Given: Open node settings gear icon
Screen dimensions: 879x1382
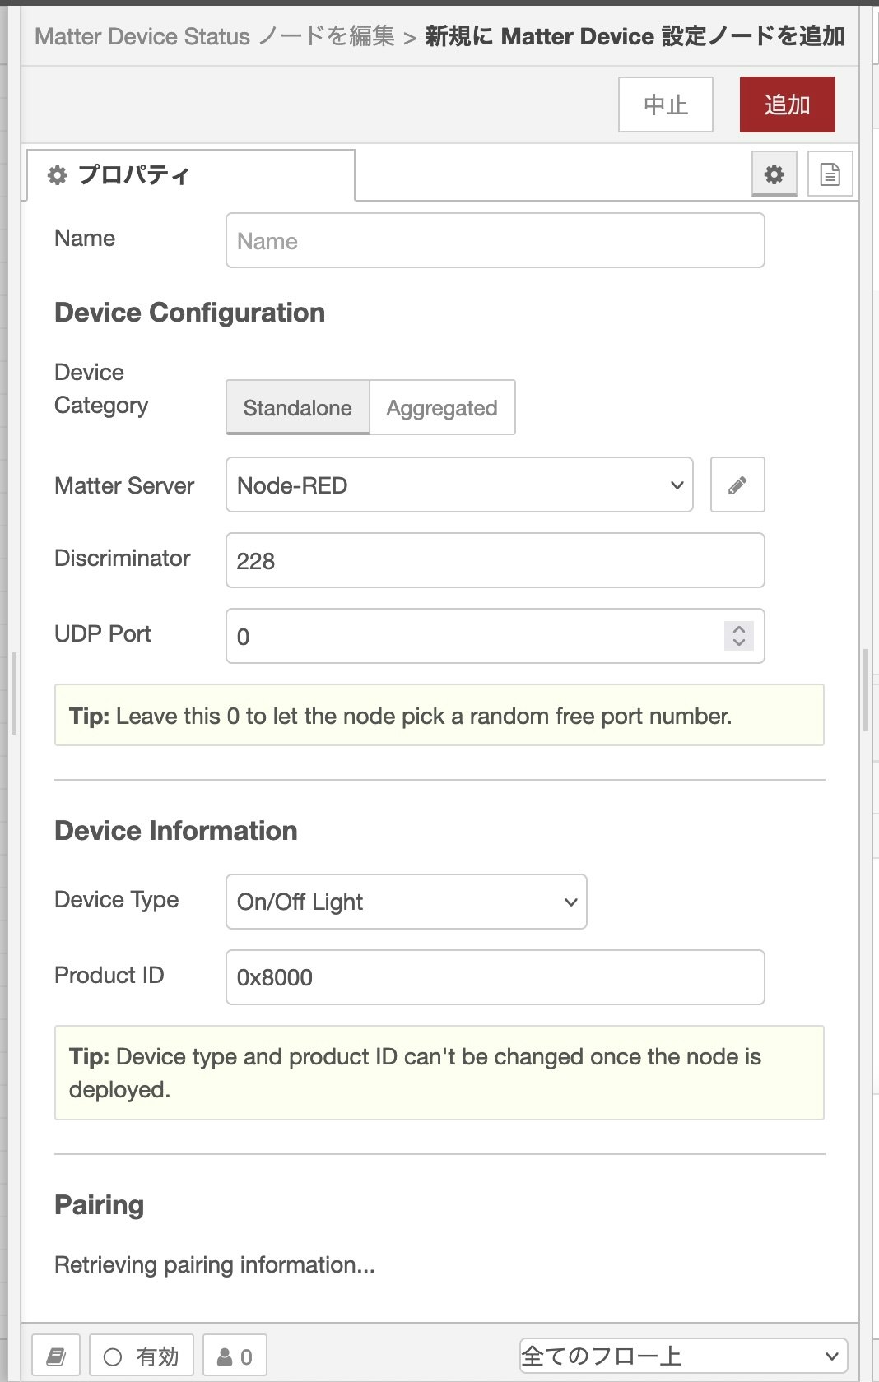Looking at the screenshot, I should [774, 174].
